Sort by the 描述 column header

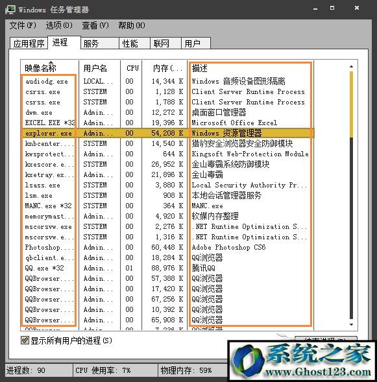tap(250, 68)
